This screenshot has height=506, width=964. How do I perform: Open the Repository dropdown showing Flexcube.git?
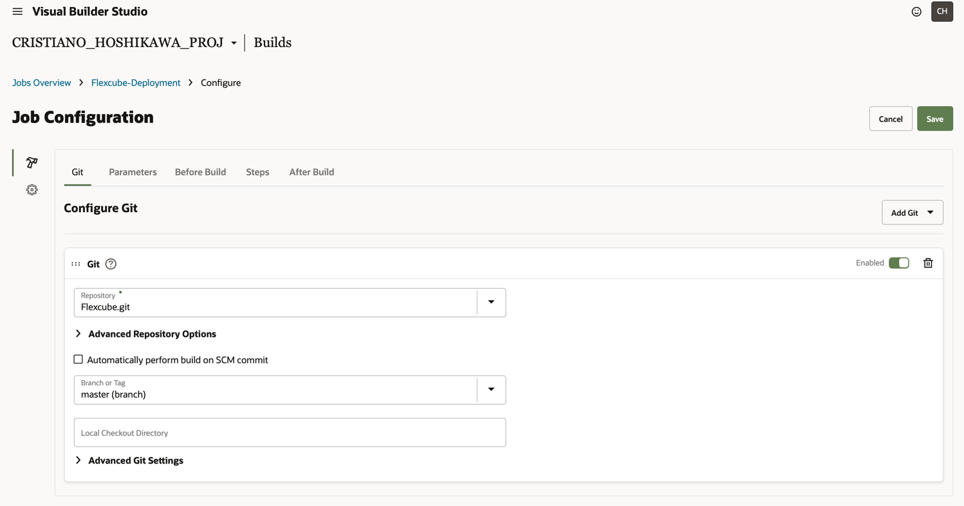(491, 302)
